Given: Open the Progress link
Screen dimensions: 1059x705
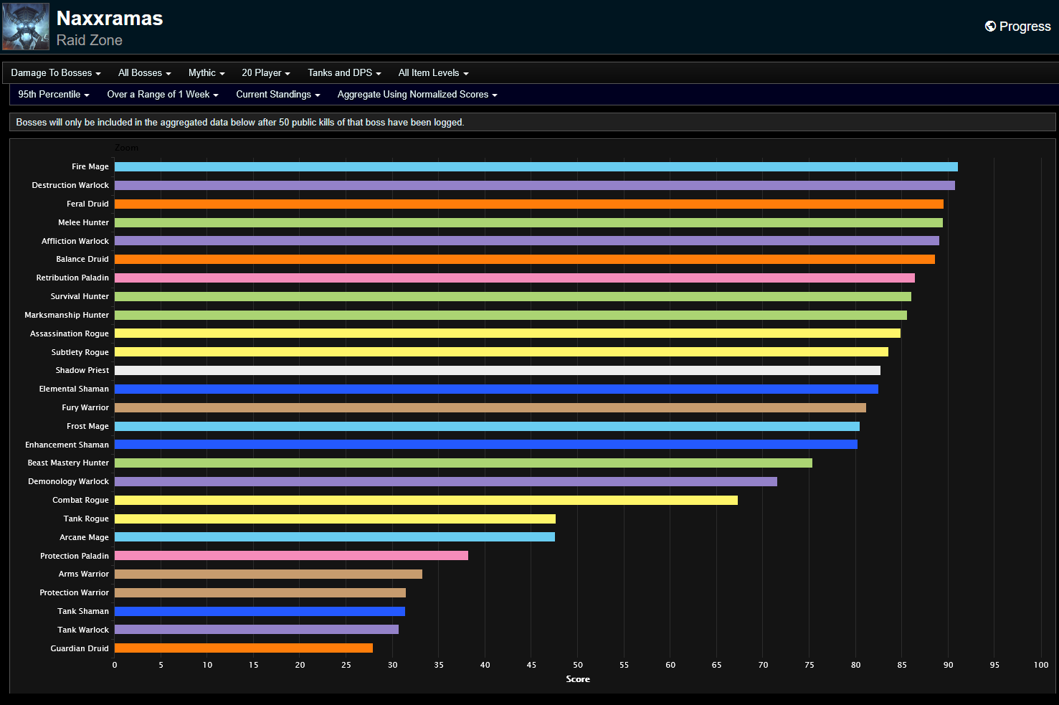Looking at the screenshot, I should coord(1024,27).
